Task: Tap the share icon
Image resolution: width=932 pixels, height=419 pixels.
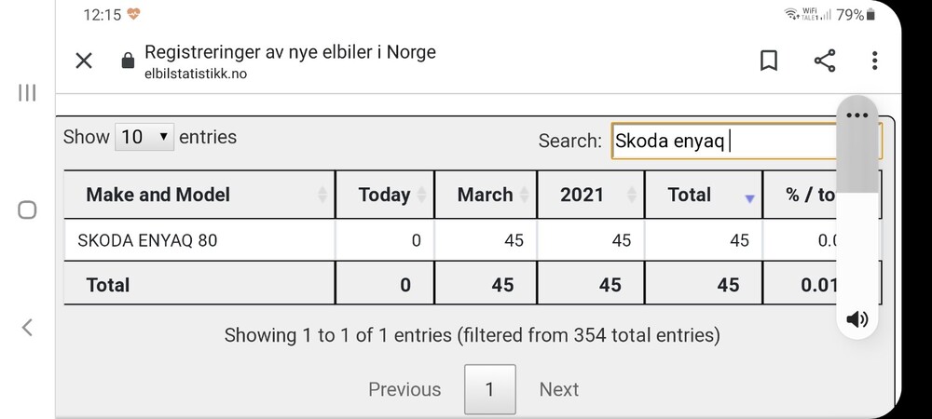Action: click(824, 61)
